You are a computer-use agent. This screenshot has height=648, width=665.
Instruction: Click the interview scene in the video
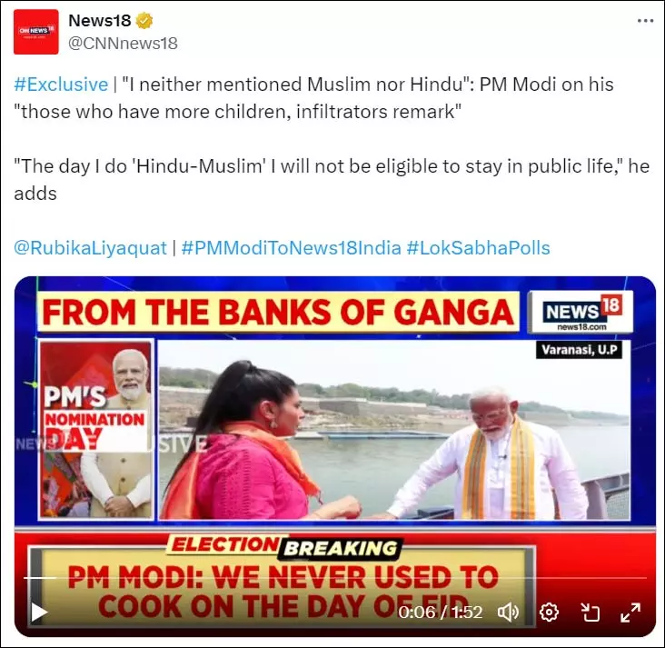tap(394, 430)
